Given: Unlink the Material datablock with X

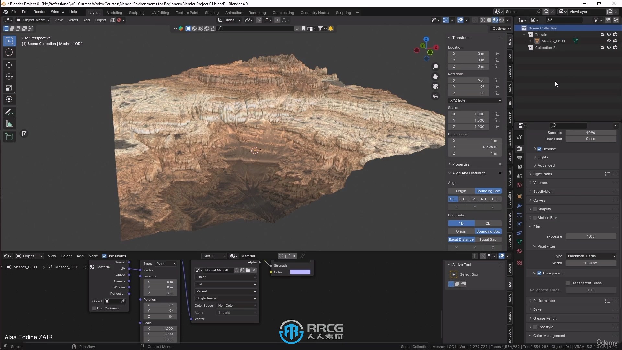Looking at the screenshot, I should [294, 256].
